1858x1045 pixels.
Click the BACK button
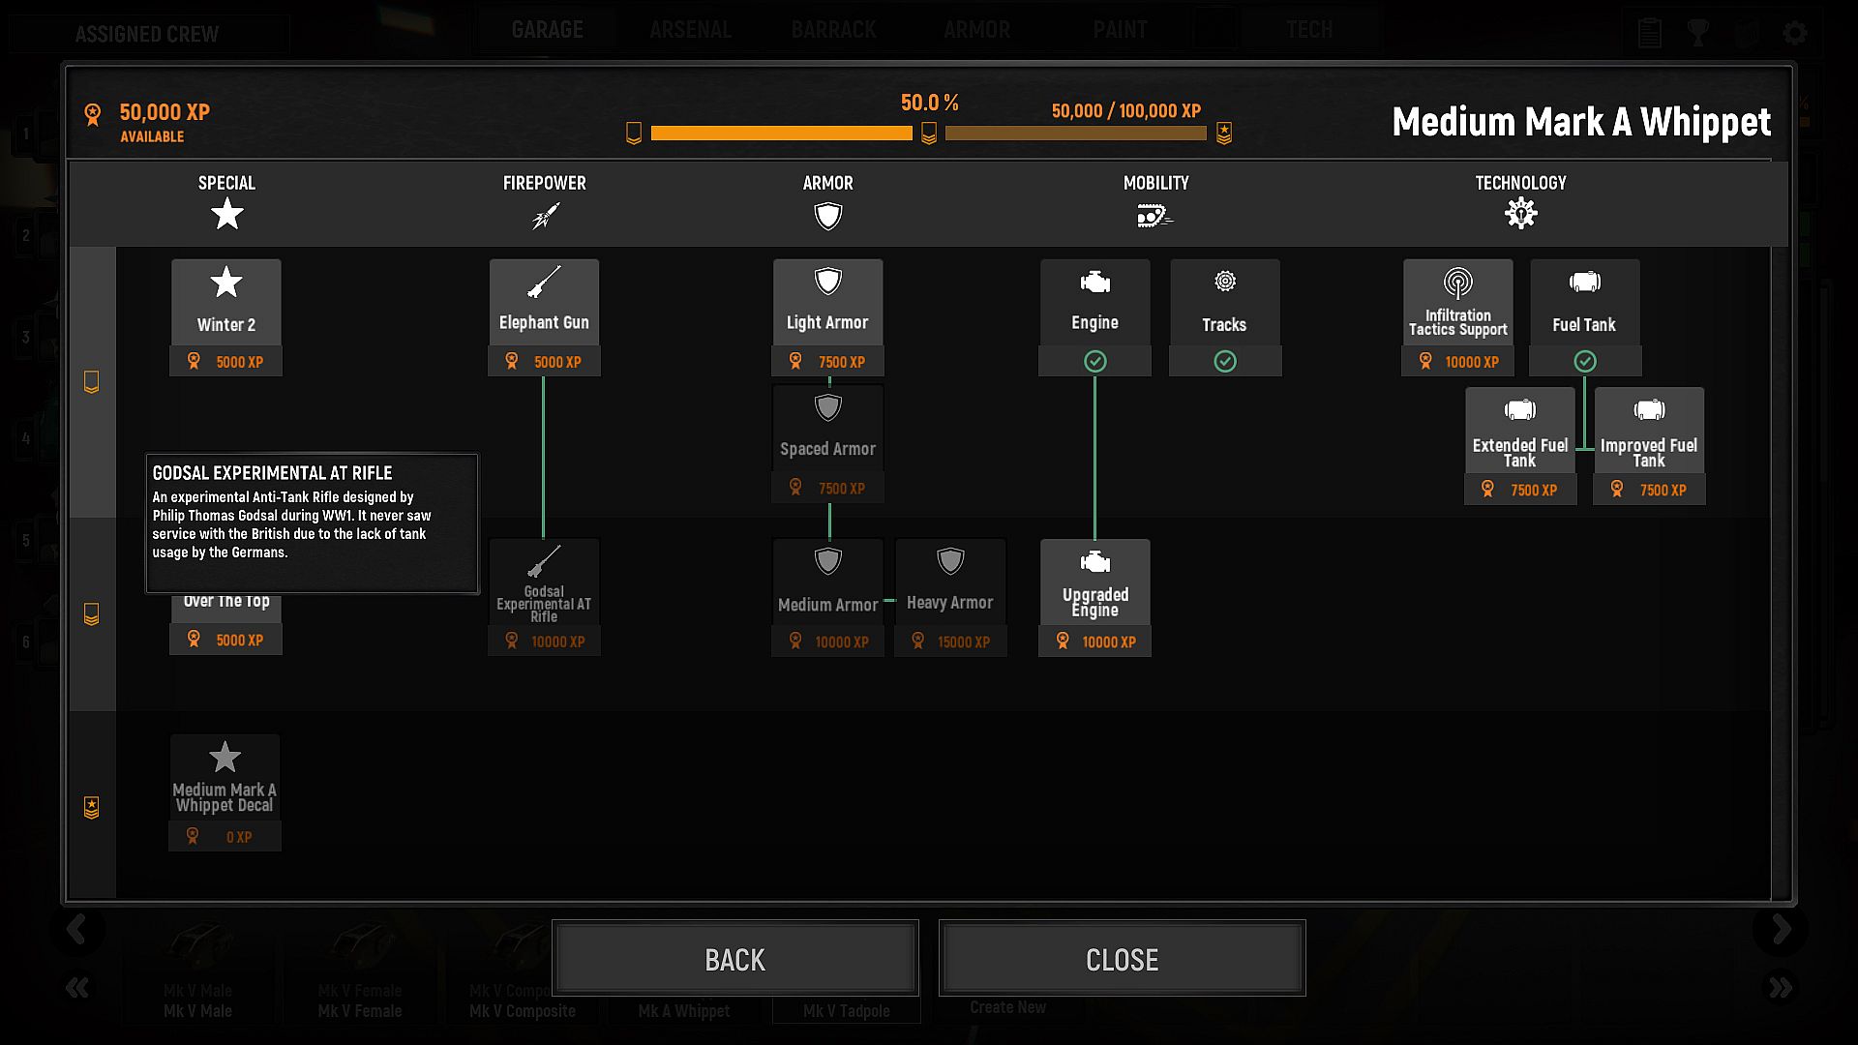(x=734, y=958)
